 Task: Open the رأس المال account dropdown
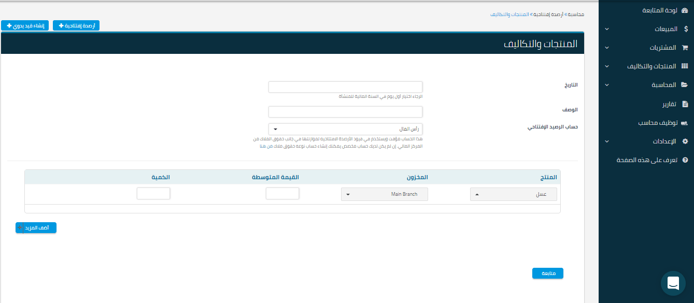[345, 129]
